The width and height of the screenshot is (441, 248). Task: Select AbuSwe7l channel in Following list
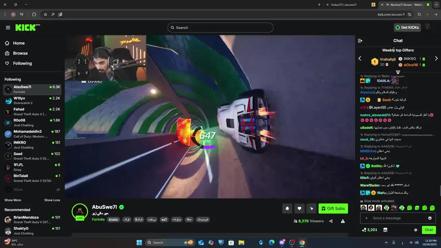coord(32,90)
